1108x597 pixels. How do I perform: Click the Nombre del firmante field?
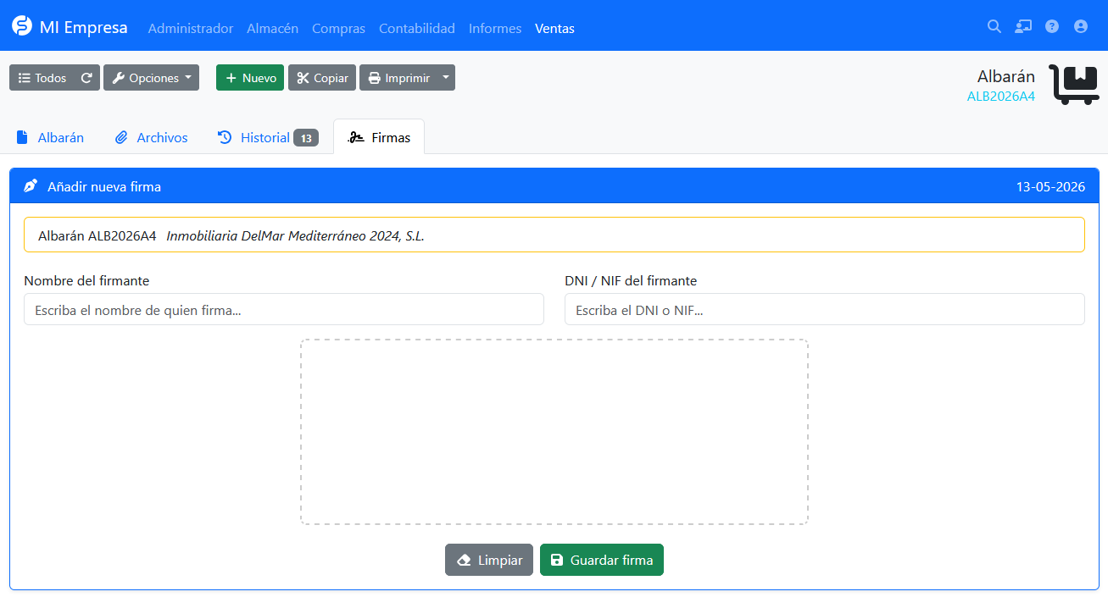click(284, 309)
